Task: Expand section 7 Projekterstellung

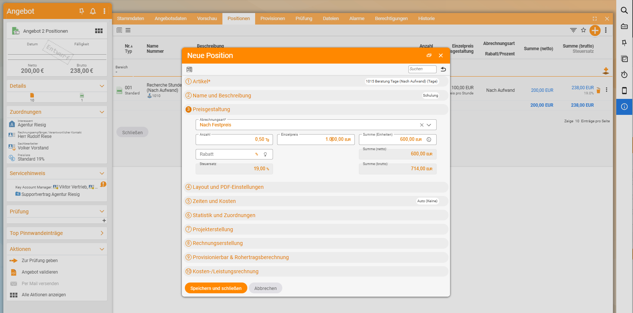Action: (316, 229)
